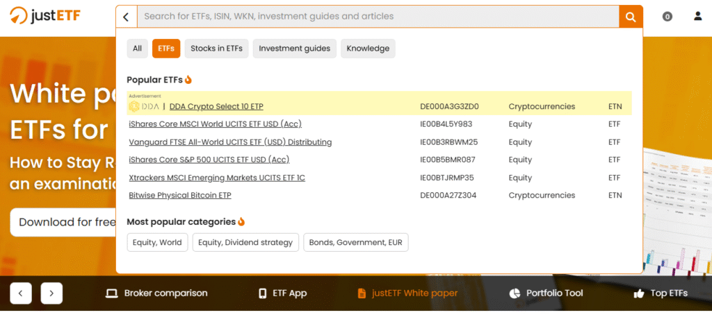Advance to next carousel slide arrow

[51, 293]
